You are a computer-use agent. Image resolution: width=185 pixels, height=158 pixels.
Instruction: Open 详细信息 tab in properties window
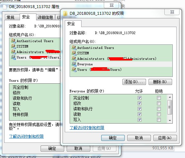[45, 17]
